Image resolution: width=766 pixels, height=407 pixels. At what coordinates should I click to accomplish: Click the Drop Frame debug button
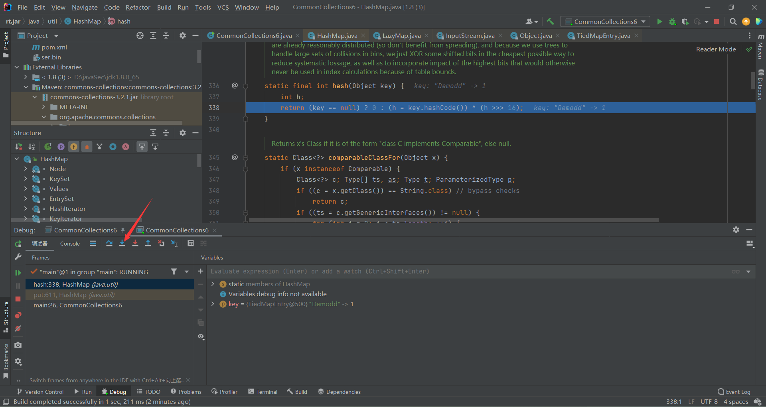[161, 243]
